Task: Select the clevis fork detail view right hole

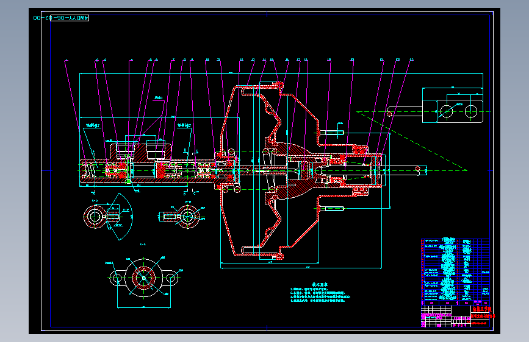Action: pyautogui.click(x=471, y=111)
